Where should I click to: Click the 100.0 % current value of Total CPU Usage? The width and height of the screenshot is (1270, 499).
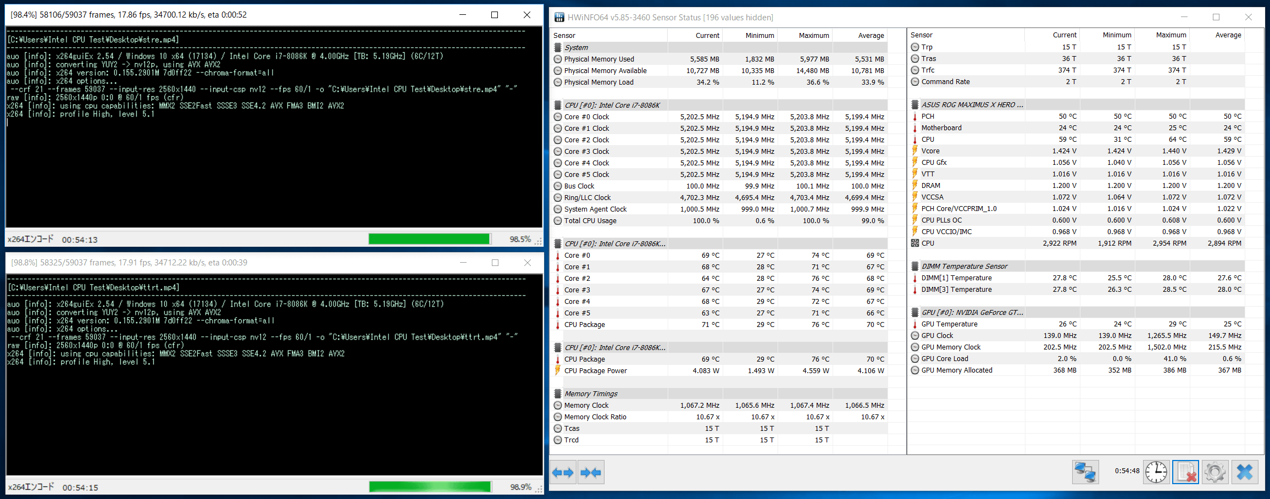pos(706,220)
